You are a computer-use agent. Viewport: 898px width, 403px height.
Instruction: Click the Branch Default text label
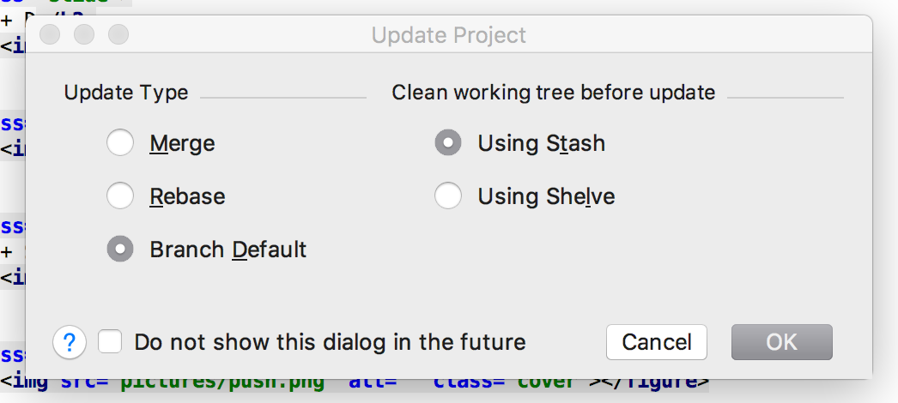pyautogui.click(x=228, y=250)
